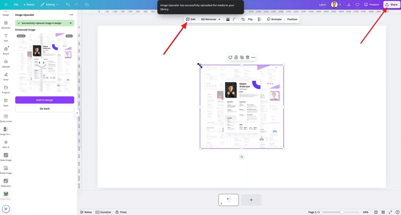Viewport: 401px width, 215px height.
Task: Dismiss the success notification banner
Action: point(71,23)
